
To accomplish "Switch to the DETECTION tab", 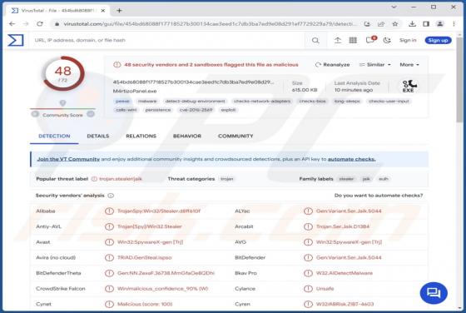I will click(54, 137).
